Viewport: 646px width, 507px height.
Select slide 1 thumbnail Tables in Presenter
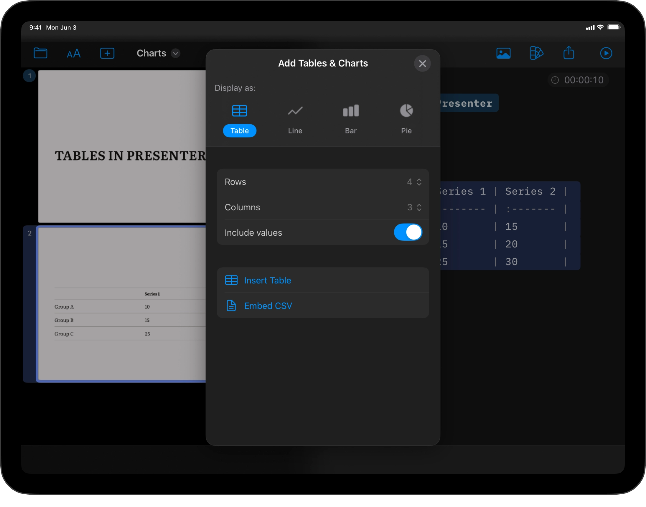coord(122,146)
